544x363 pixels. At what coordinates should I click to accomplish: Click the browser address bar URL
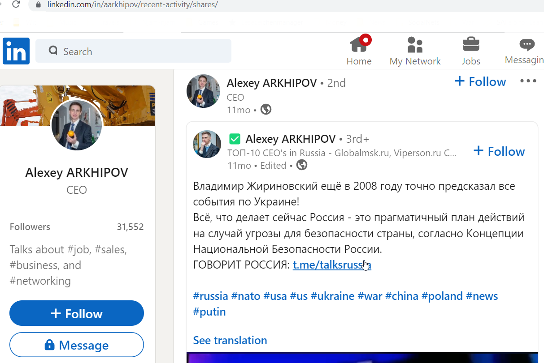coord(132,5)
